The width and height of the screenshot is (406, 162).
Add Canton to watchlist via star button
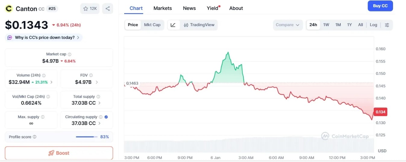click(x=90, y=8)
